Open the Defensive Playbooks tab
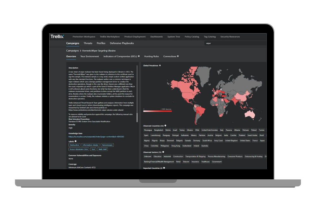Screen dimensions: 316x211 (122, 43)
